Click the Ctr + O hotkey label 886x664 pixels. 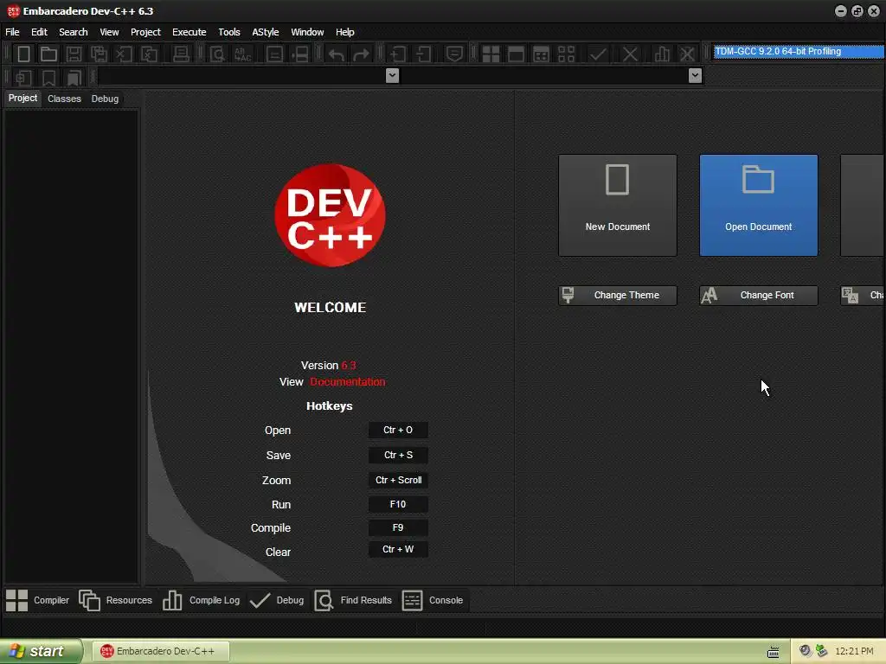pos(398,430)
